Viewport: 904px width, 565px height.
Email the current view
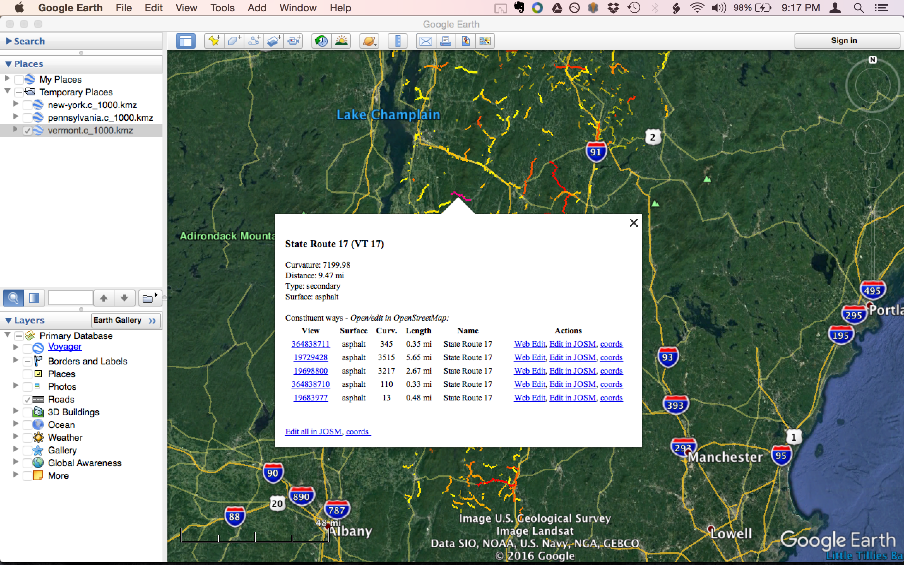click(426, 41)
